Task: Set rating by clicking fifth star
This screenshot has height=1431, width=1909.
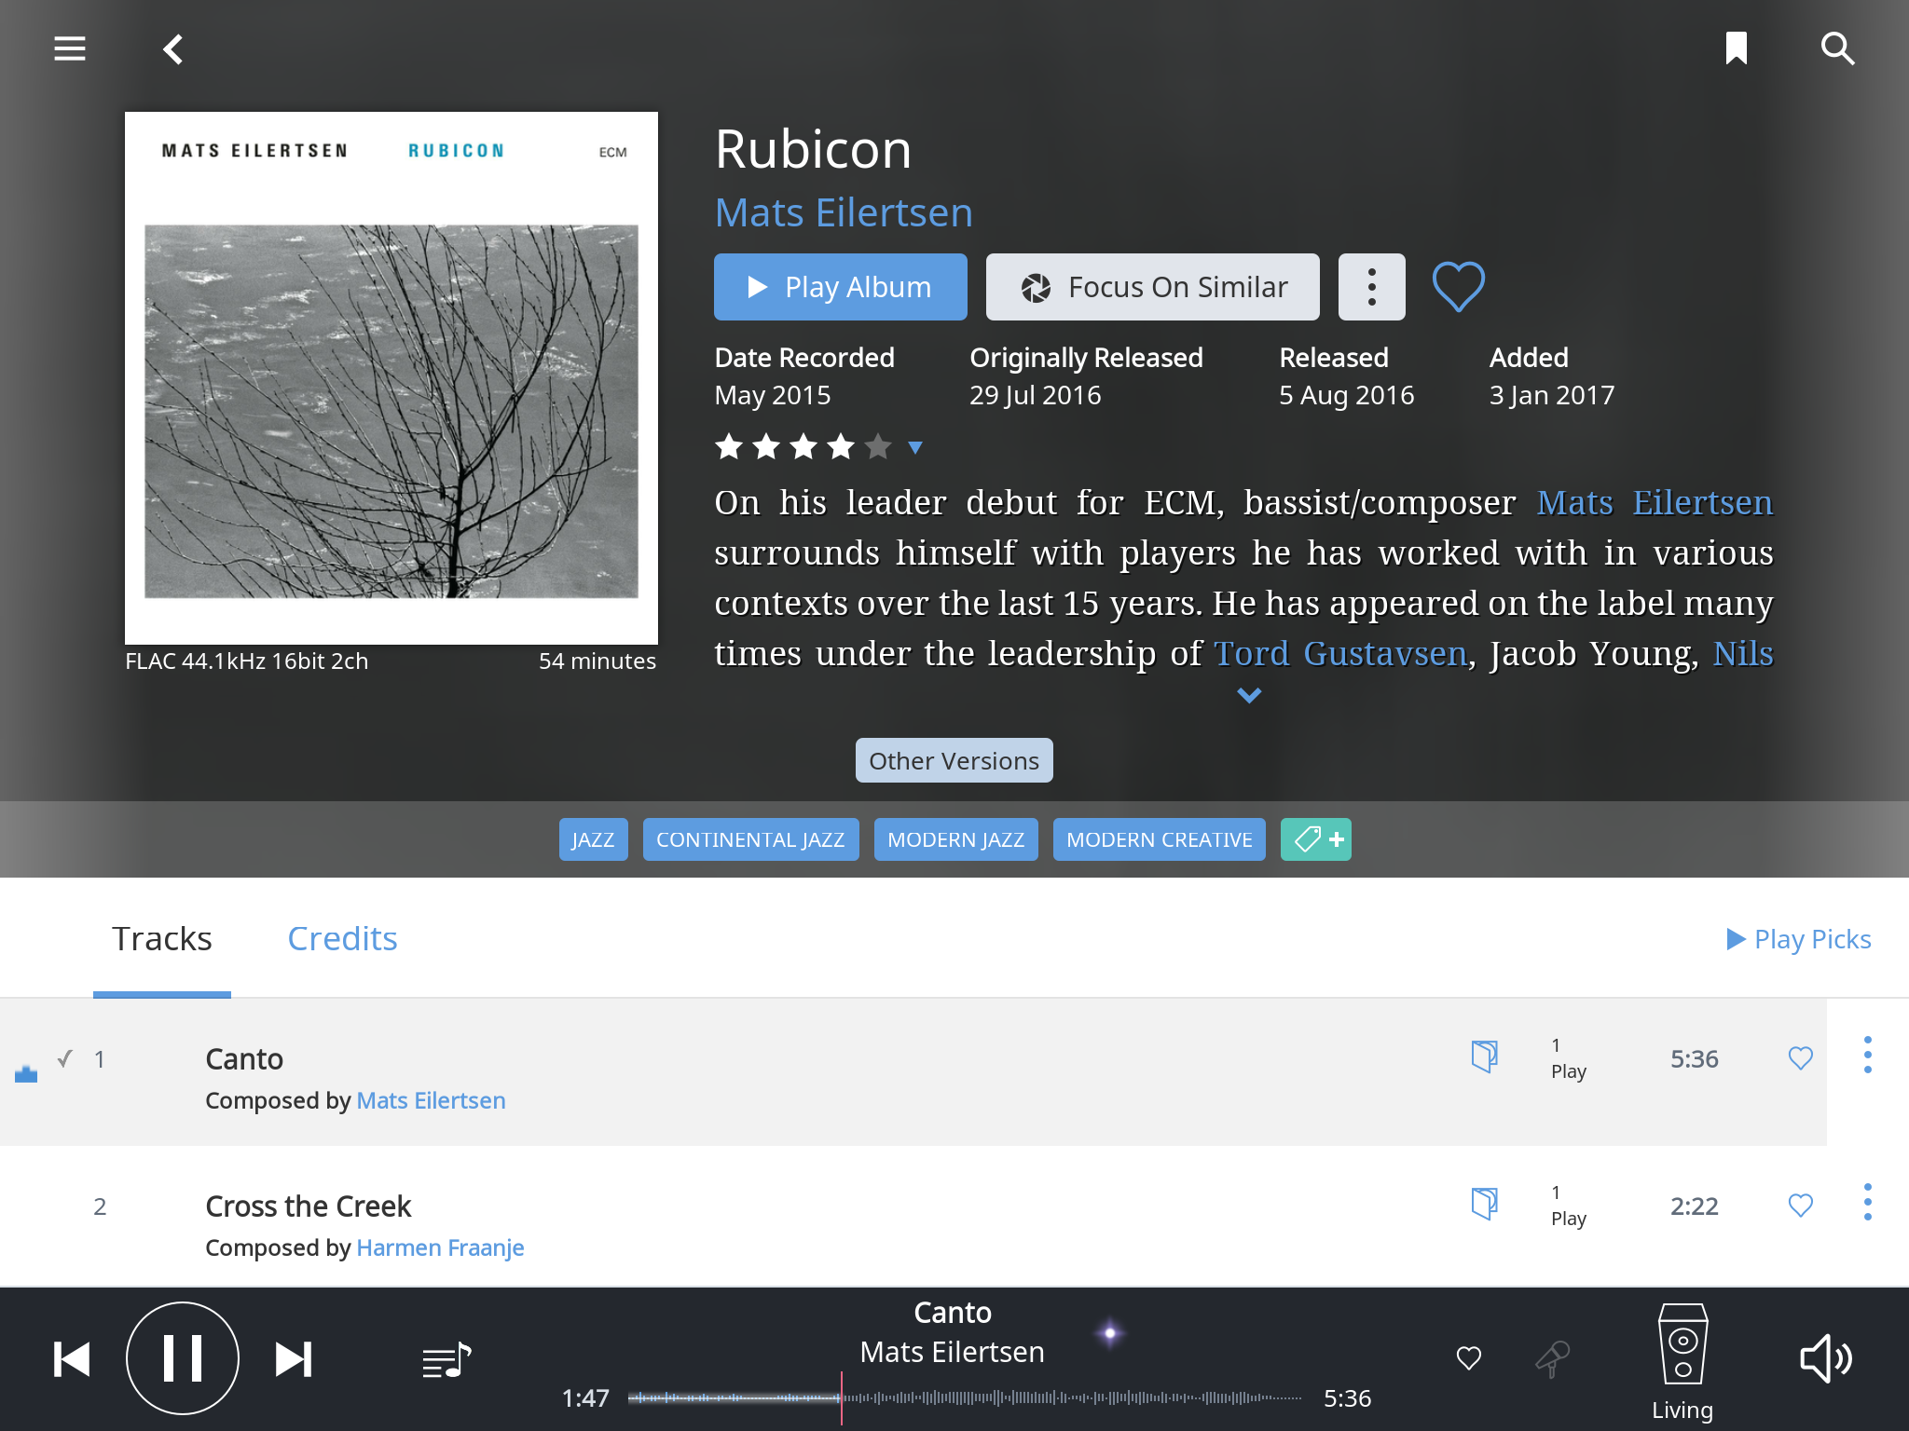Action: 878,447
